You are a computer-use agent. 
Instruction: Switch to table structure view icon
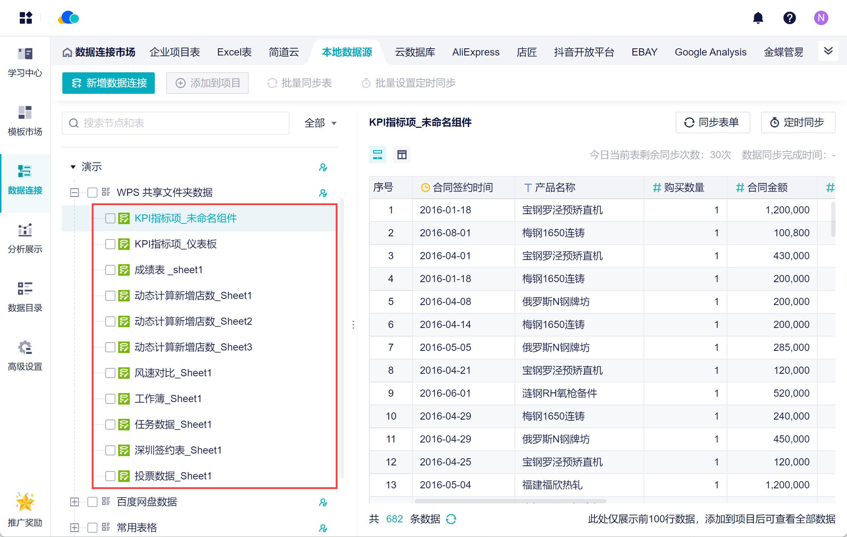[x=402, y=155]
